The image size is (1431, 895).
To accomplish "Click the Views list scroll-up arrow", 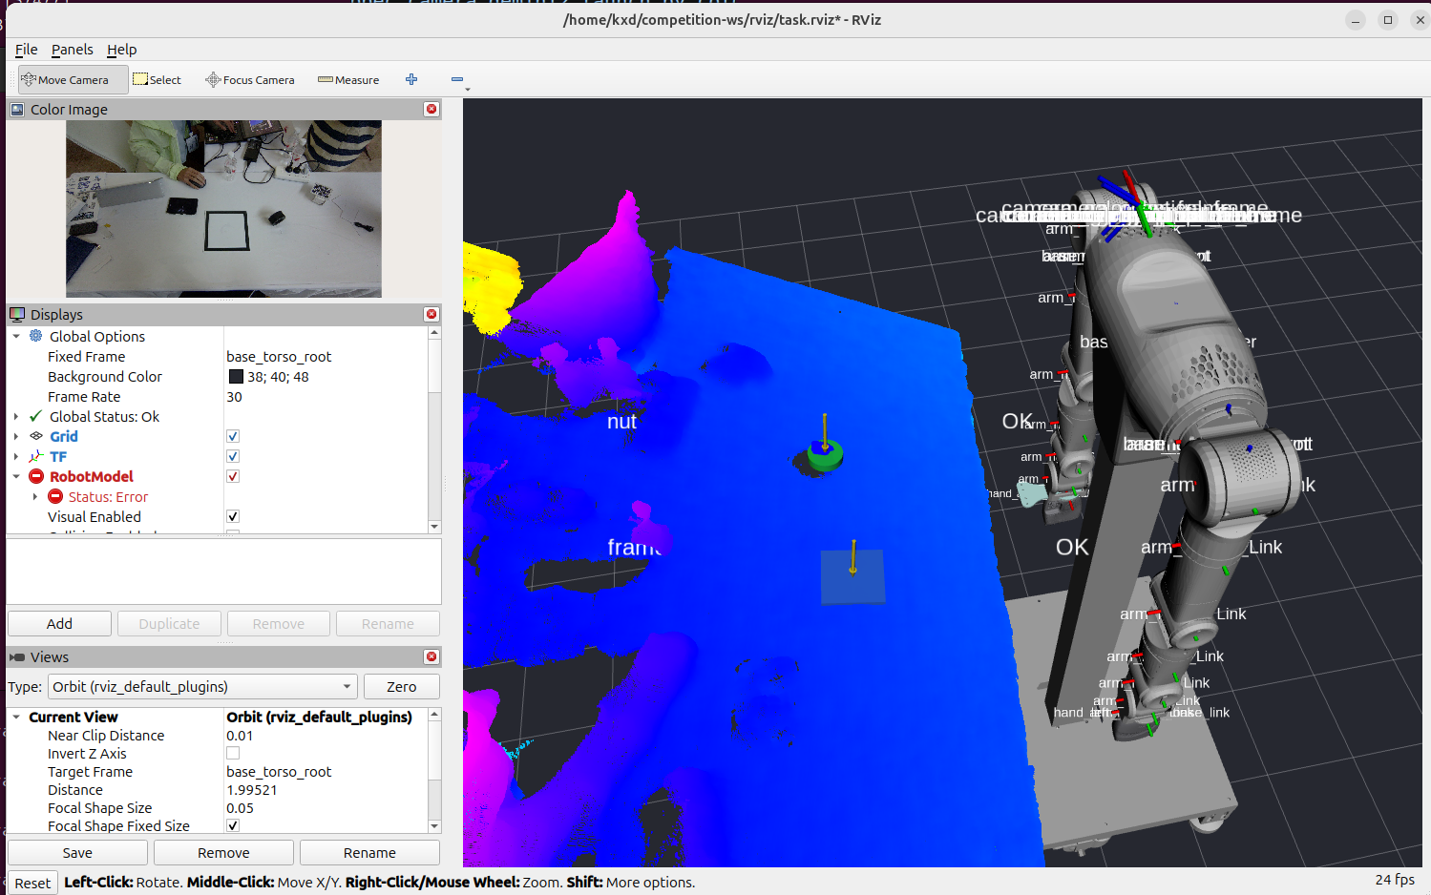I will coord(434,714).
